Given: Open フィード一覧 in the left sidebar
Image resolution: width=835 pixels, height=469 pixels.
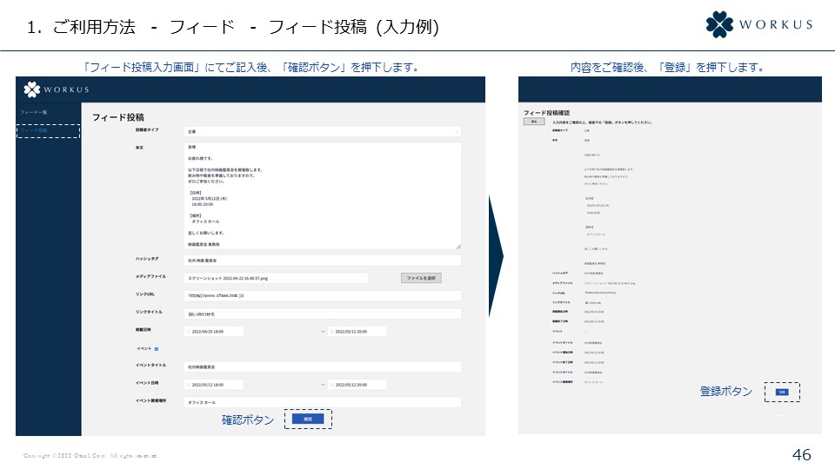Looking at the screenshot, I should tap(34, 113).
